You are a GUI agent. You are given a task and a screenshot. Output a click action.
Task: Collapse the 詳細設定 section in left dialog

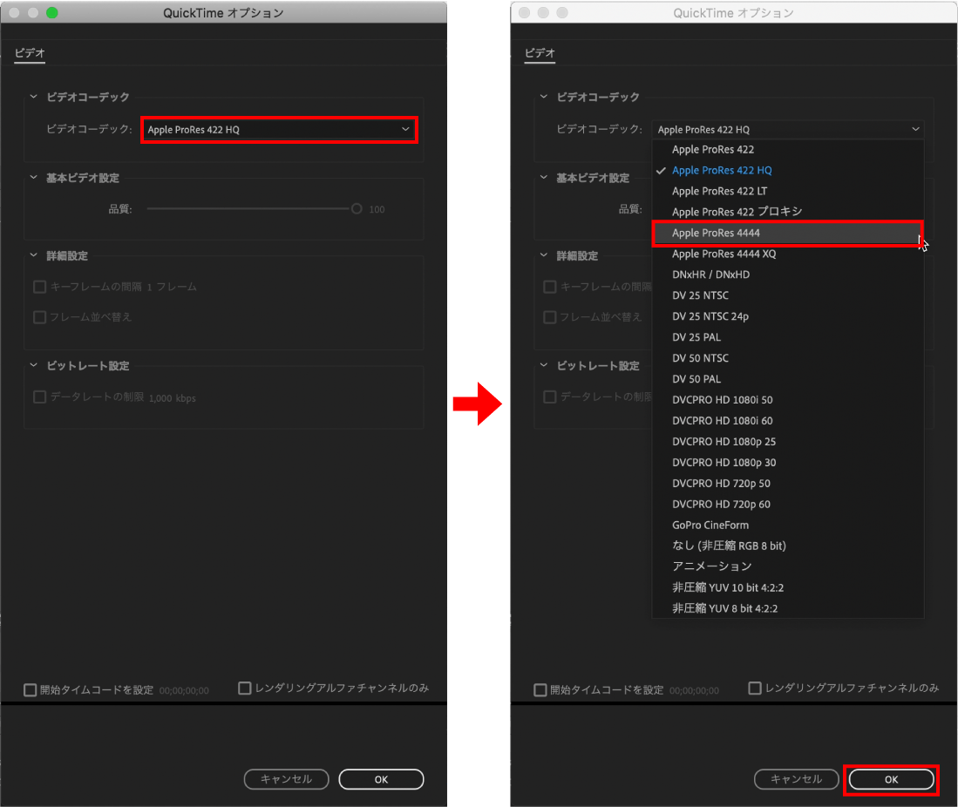point(34,255)
